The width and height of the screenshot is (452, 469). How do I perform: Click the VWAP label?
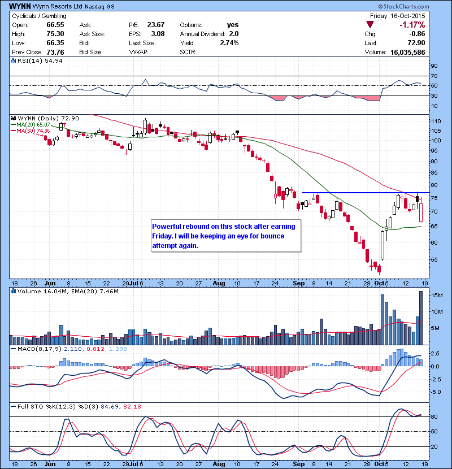click(x=138, y=52)
